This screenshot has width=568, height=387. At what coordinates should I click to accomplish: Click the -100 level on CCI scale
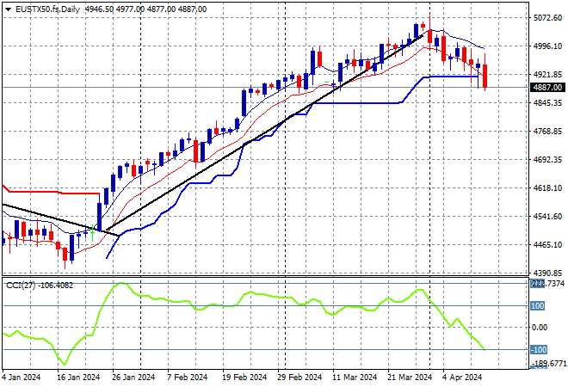click(x=539, y=349)
